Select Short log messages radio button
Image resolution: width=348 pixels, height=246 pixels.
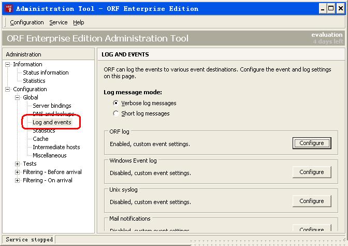(x=115, y=113)
